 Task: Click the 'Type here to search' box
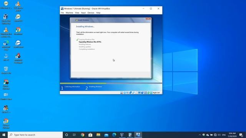(35, 135)
